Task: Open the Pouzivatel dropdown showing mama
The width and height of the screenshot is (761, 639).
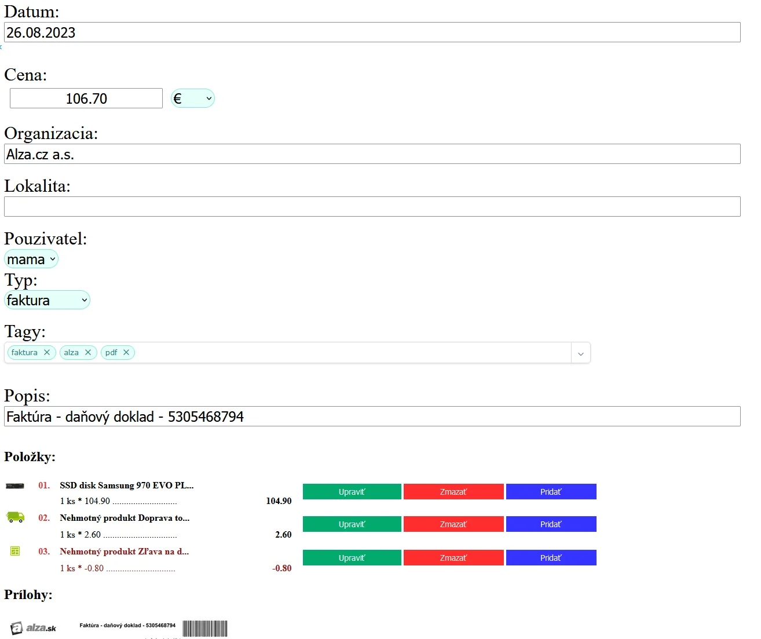Action: pos(31,260)
